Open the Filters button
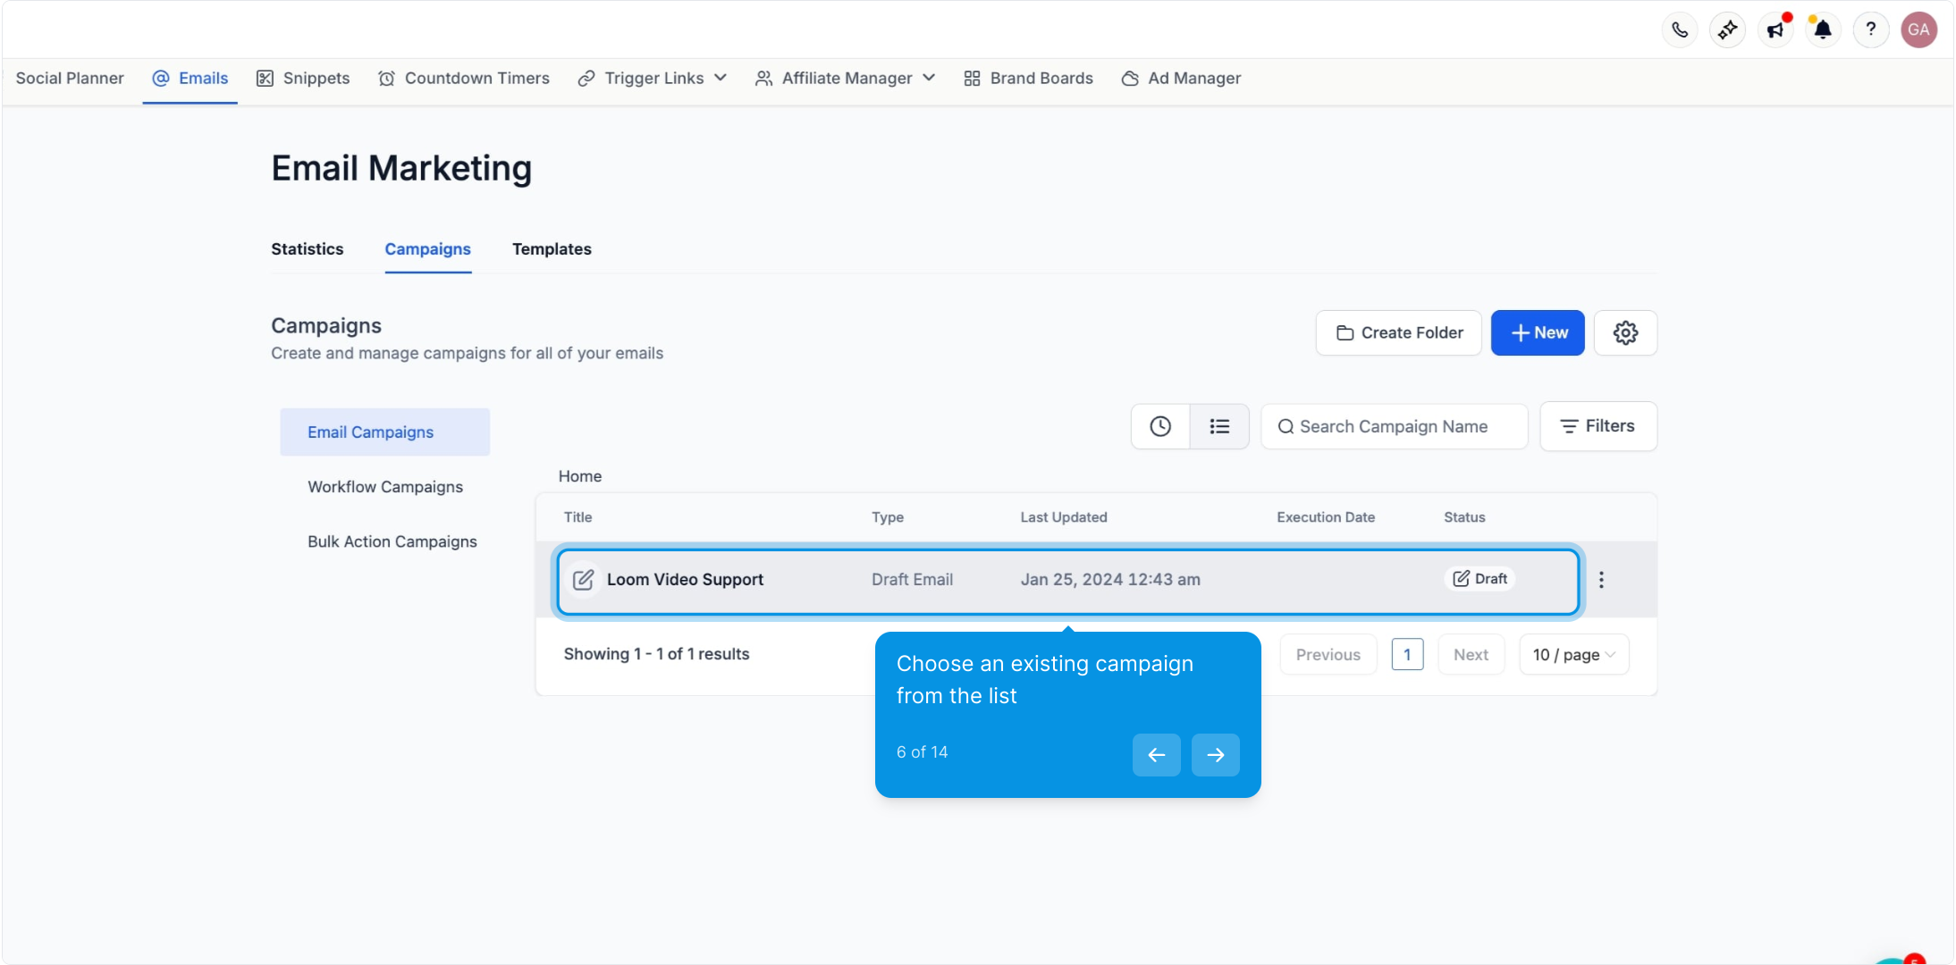 point(1598,426)
